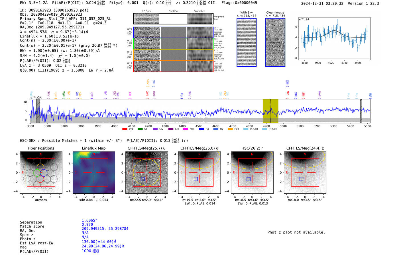Open the Lineflux Map thumbnail

[94, 173]
